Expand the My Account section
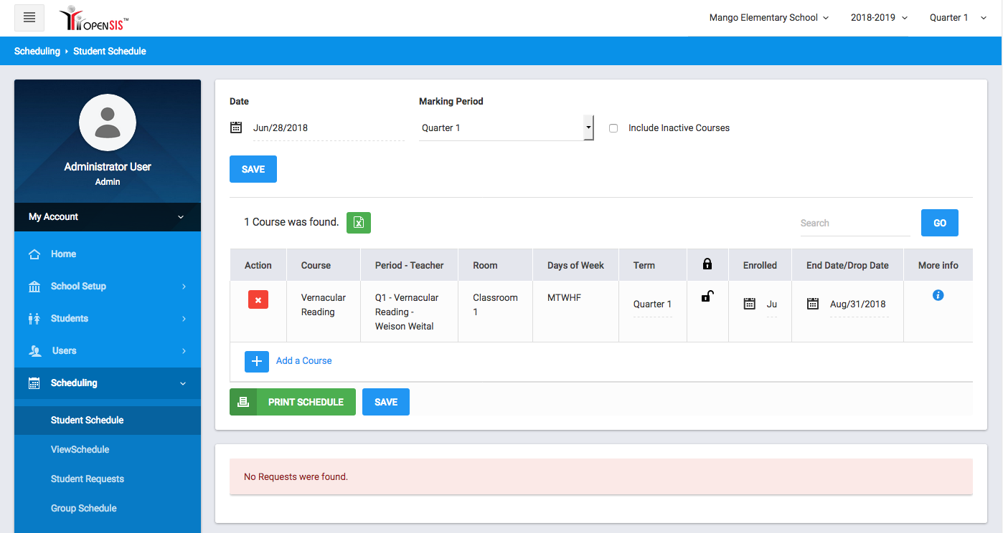Image resolution: width=1003 pixels, height=533 pixels. coord(108,217)
